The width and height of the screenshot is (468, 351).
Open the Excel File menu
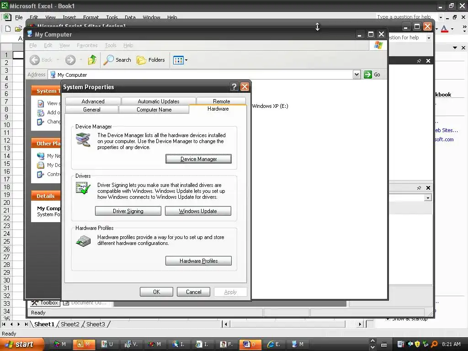tap(19, 17)
